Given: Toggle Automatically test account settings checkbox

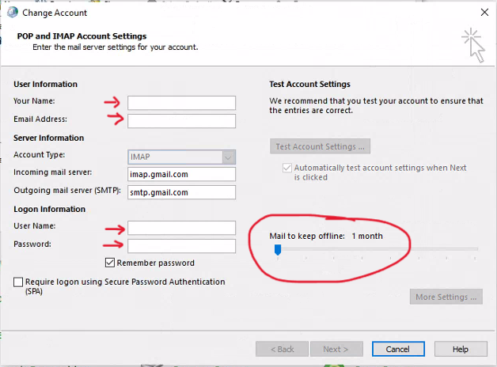Looking at the screenshot, I should click(x=287, y=168).
